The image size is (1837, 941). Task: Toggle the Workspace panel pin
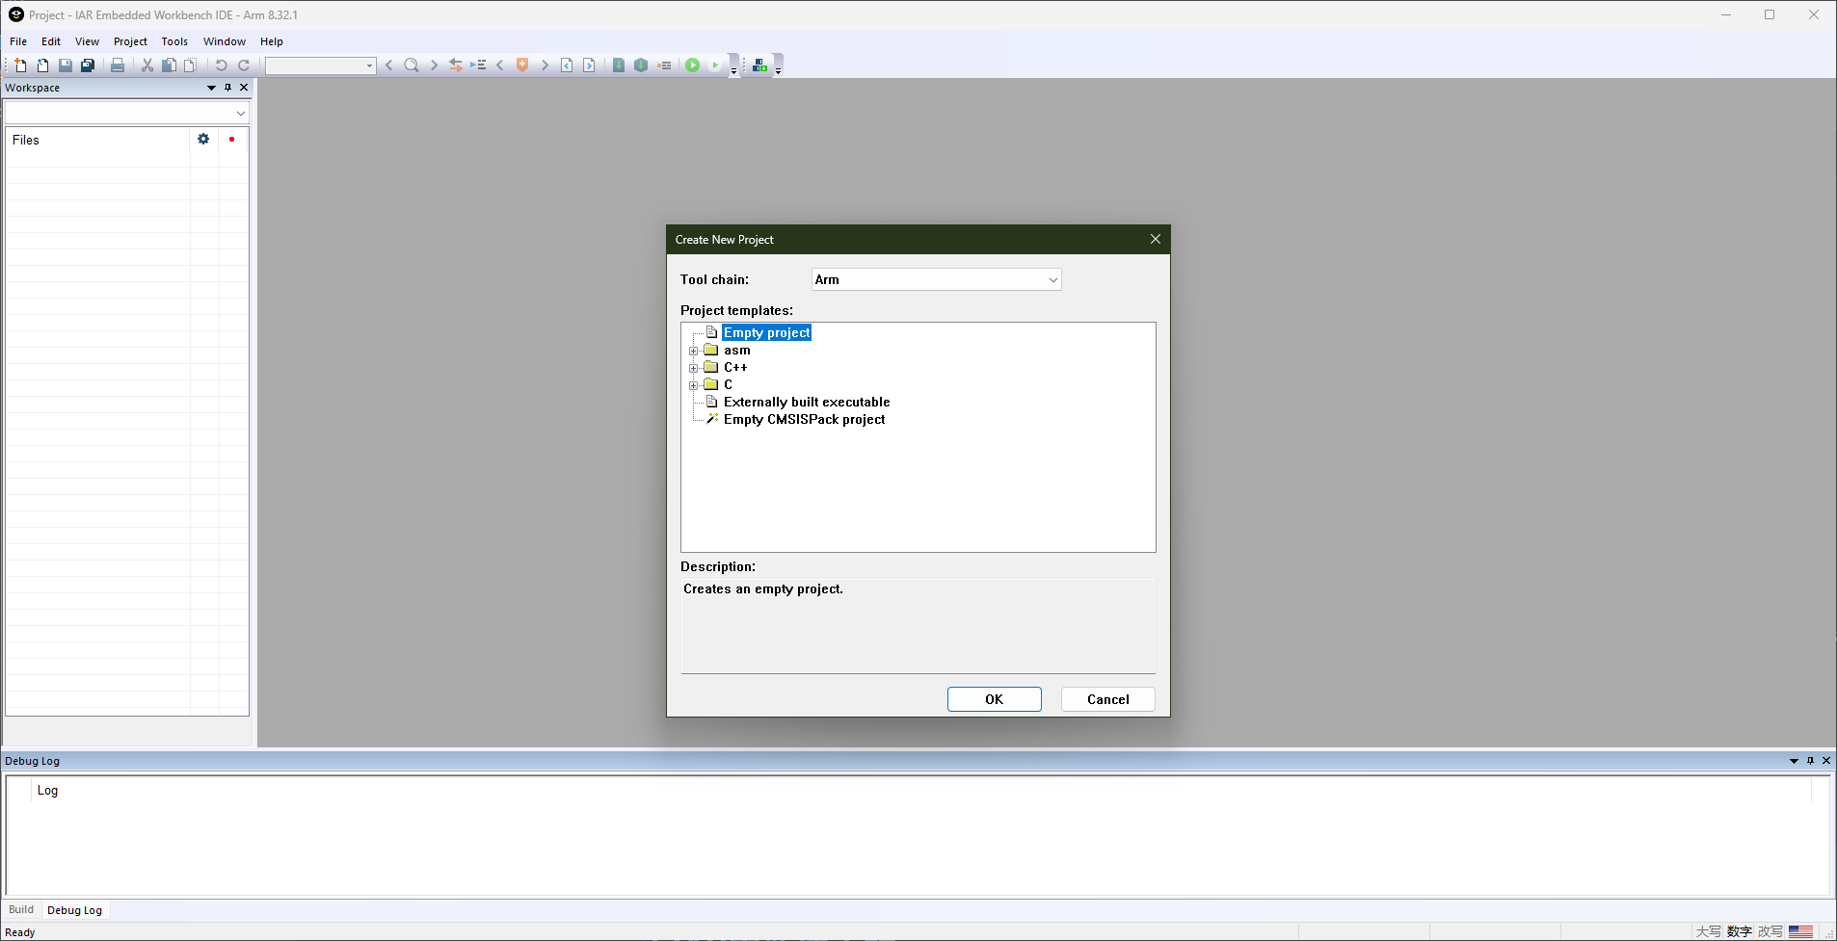tap(228, 88)
